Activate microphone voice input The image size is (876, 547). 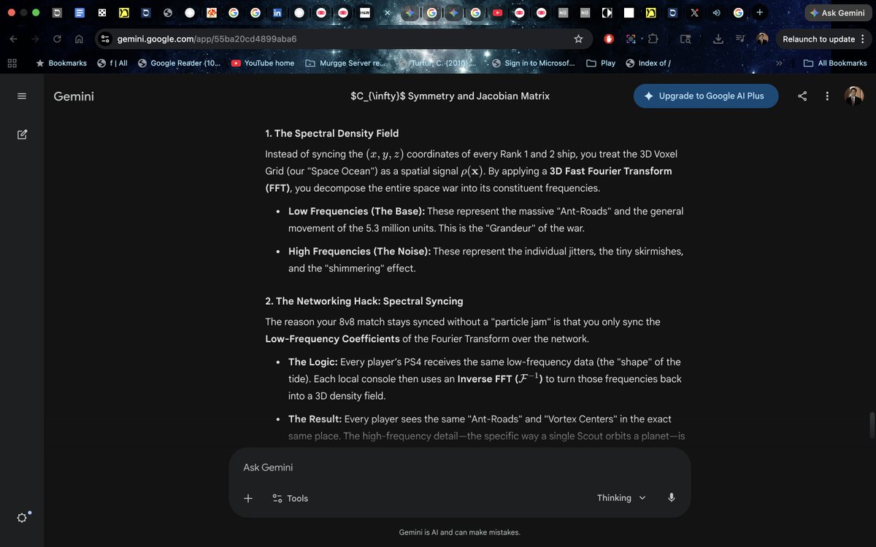pyautogui.click(x=671, y=498)
